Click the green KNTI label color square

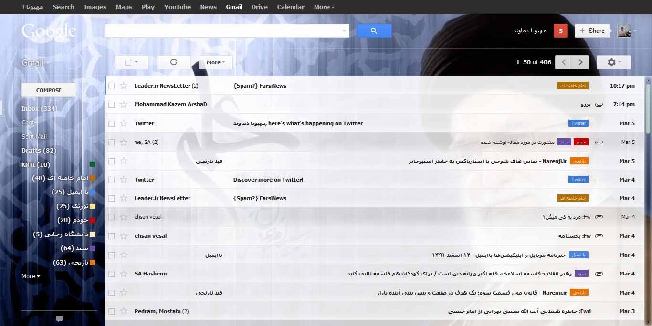[92, 164]
